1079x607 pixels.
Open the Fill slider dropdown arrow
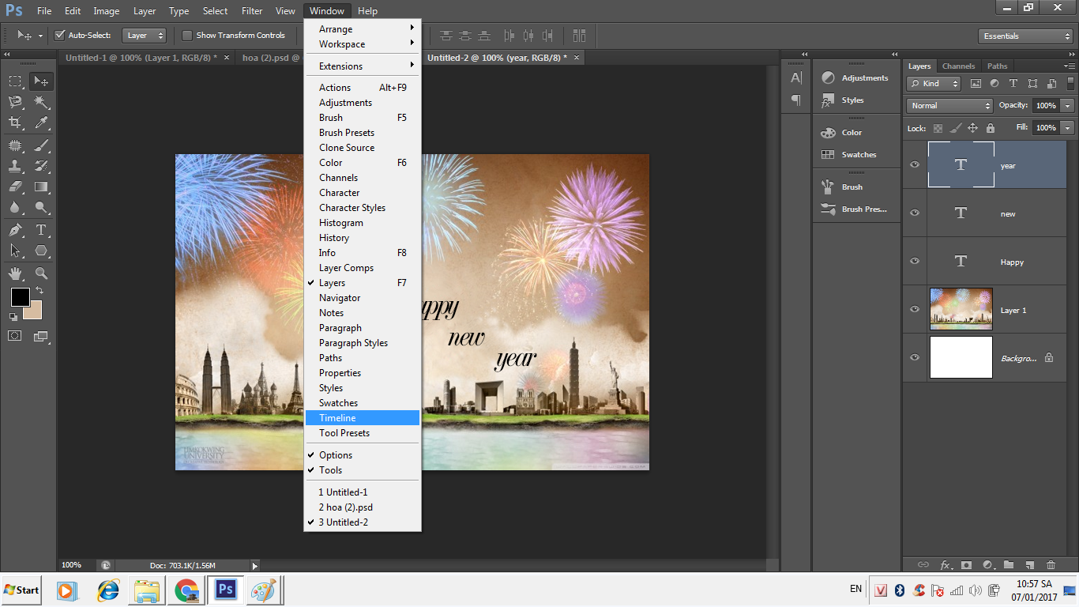[x=1068, y=128]
